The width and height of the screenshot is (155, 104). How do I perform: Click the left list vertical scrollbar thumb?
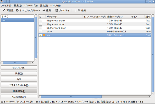tap(36, 38)
